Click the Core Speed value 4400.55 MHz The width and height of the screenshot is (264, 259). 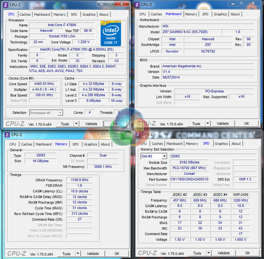(x=44, y=84)
